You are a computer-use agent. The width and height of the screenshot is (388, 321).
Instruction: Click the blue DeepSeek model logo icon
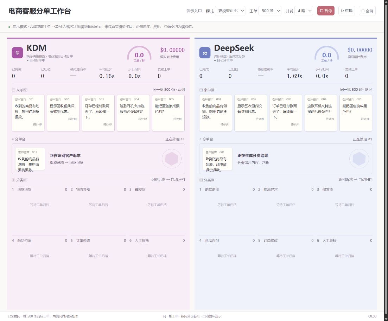(x=205, y=53)
